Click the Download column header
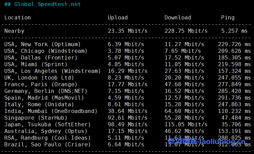Screen dimensions: 254x154 coord(178,18)
